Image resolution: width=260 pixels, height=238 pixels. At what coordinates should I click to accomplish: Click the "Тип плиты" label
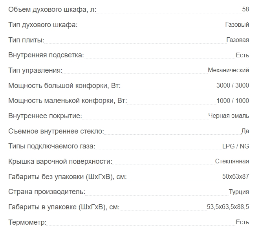(26, 40)
